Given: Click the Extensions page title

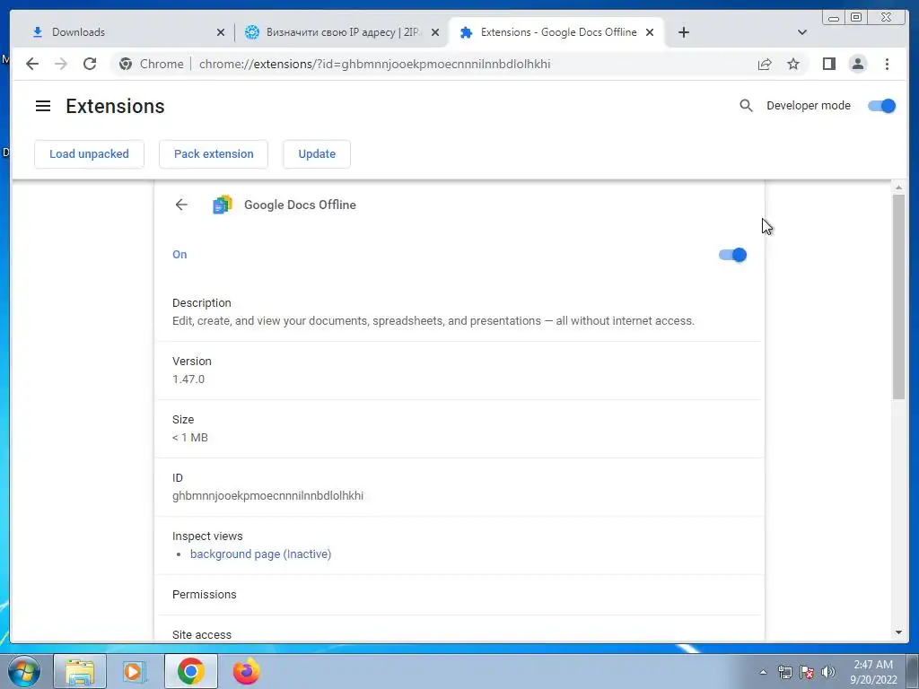Looking at the screenshot, I should pos(115,106).
